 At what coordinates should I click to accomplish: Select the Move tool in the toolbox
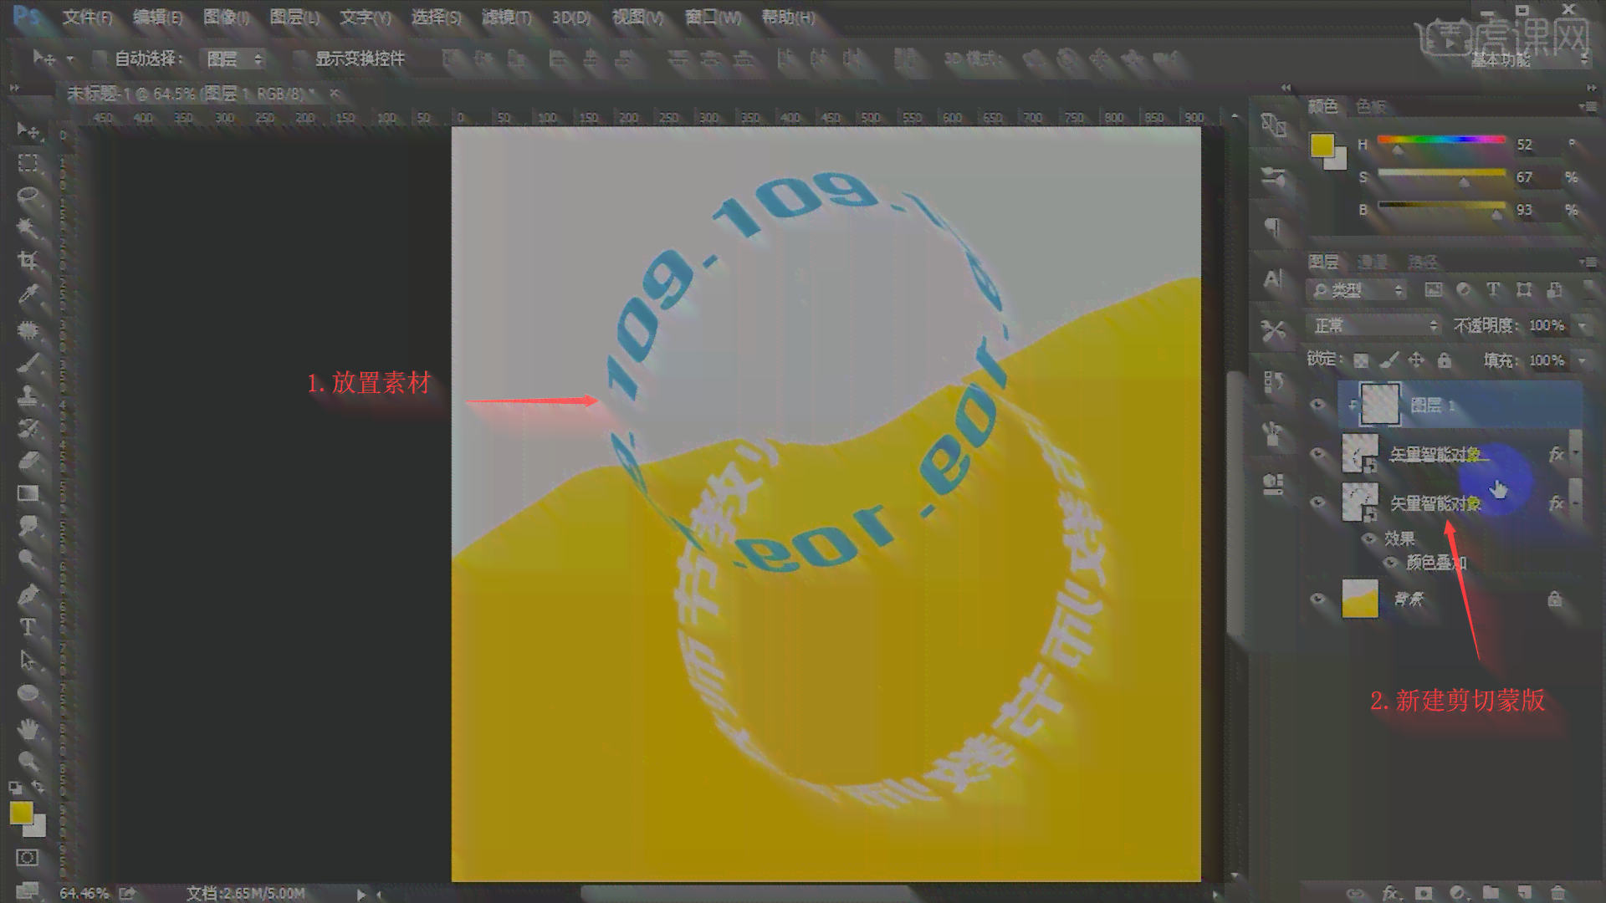(28, 130)
